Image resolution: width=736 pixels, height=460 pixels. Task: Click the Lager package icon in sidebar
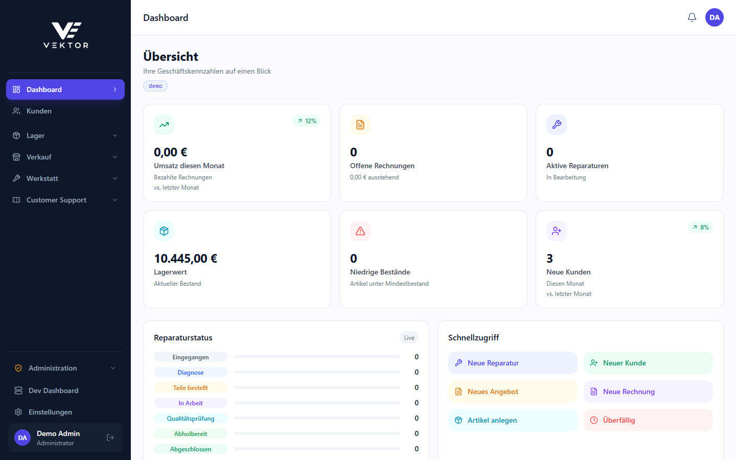[x=16, y=135]
